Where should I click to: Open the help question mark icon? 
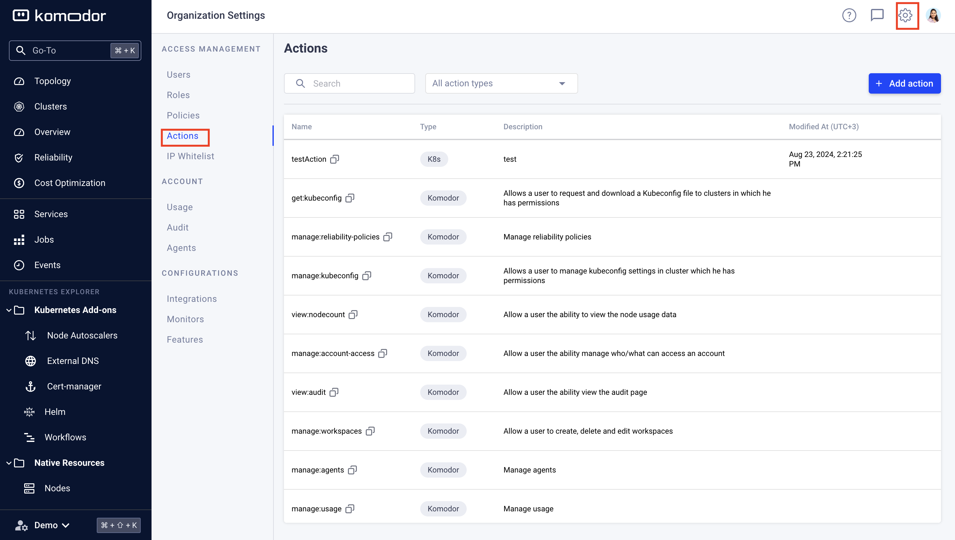pyautogui.click(x=849, y=15)
